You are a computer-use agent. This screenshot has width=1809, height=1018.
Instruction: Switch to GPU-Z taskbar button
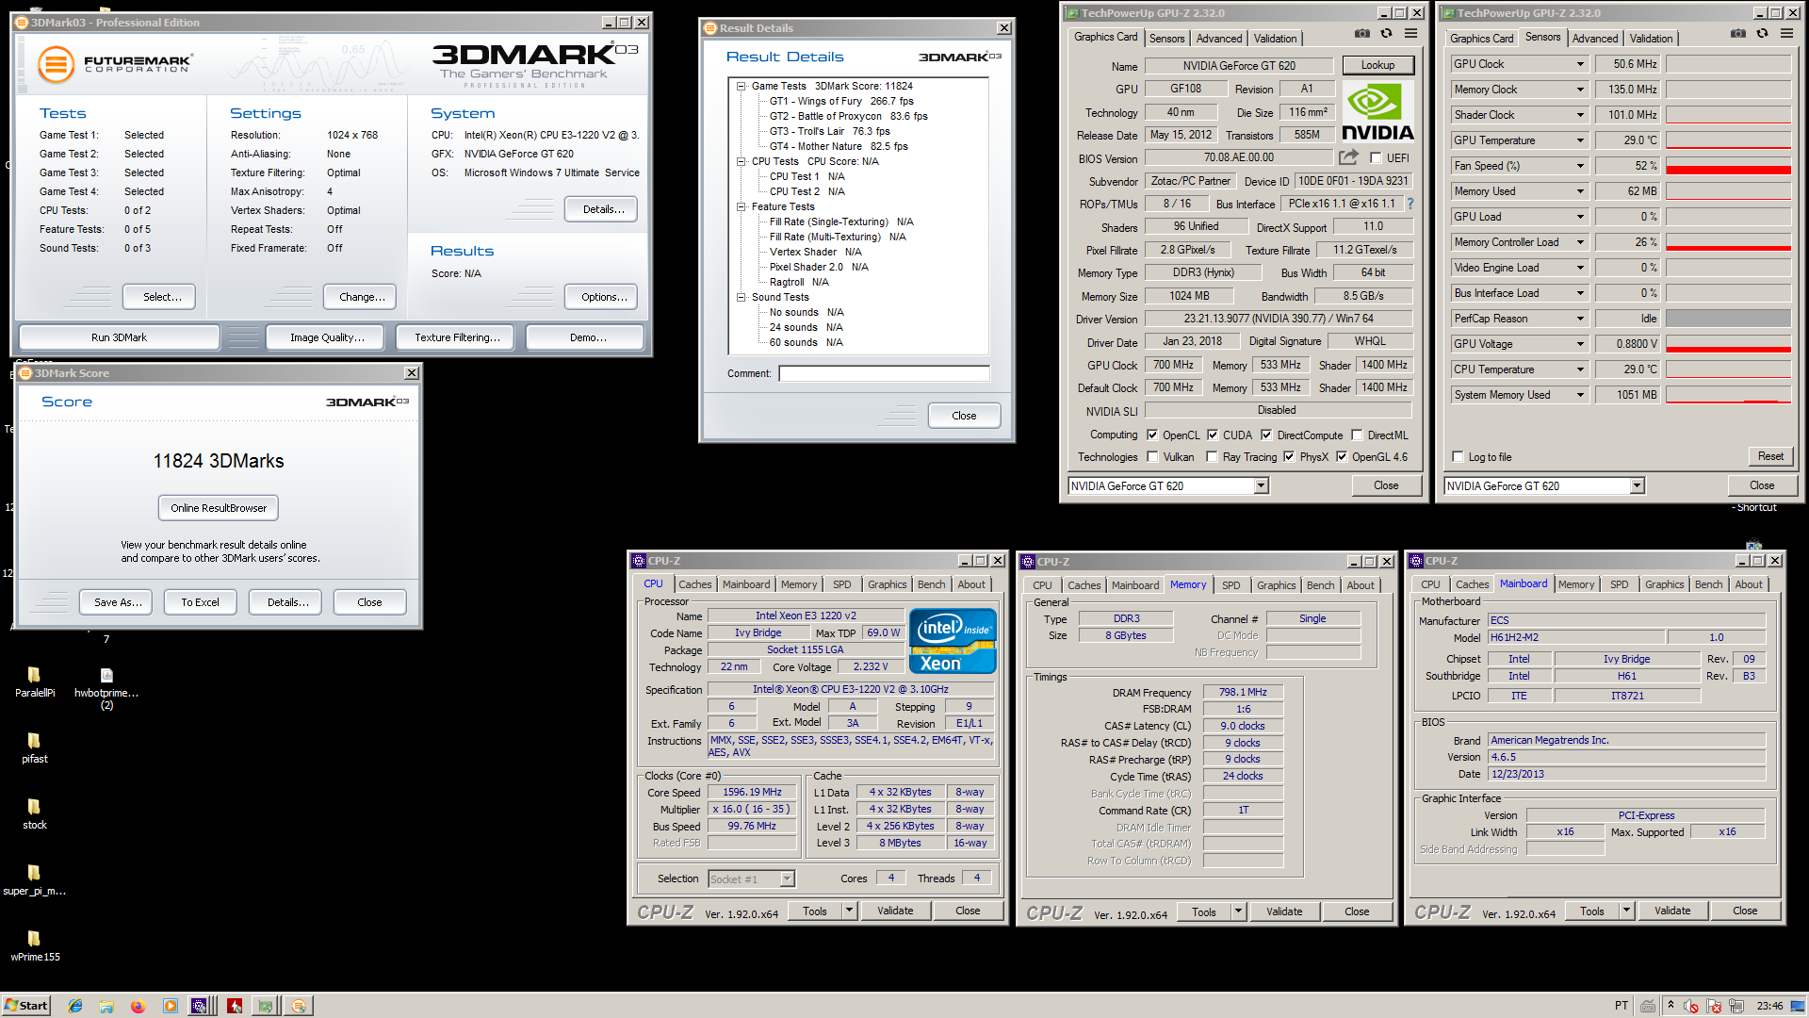pyautogui.click(x=266, y=1006)
